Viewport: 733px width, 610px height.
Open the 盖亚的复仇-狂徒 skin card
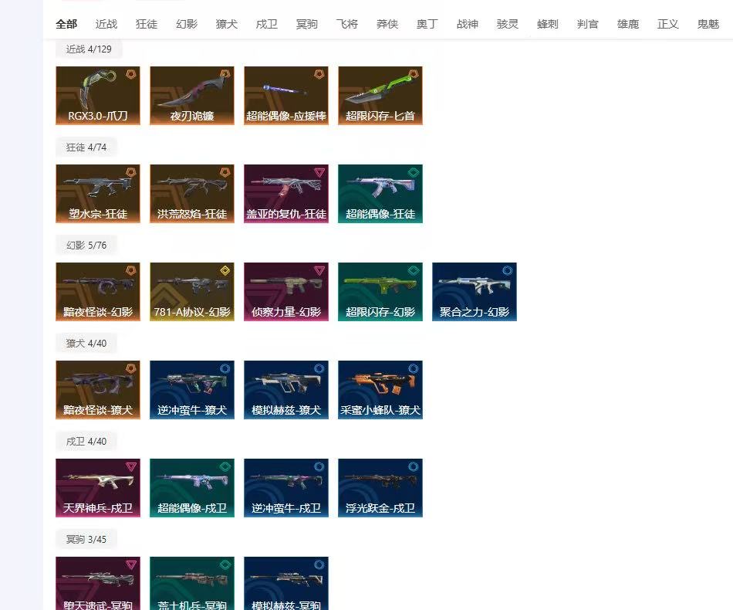tap(286, 193)
